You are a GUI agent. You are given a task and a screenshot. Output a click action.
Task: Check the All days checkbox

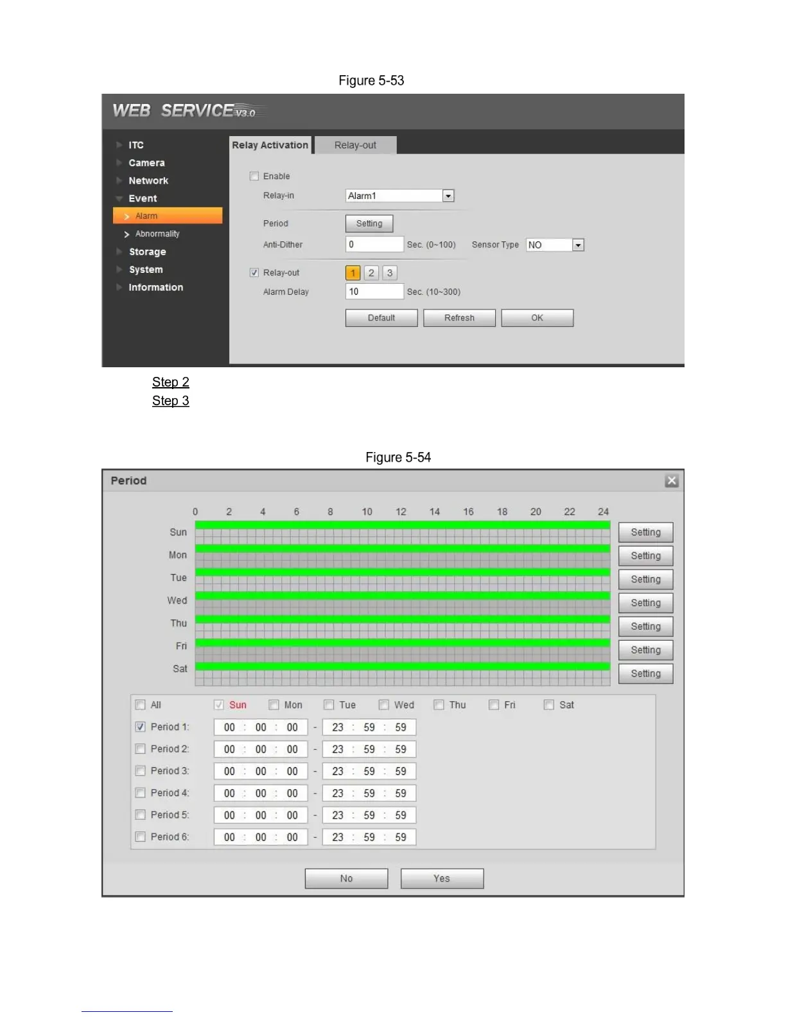(x=141, y=705)
